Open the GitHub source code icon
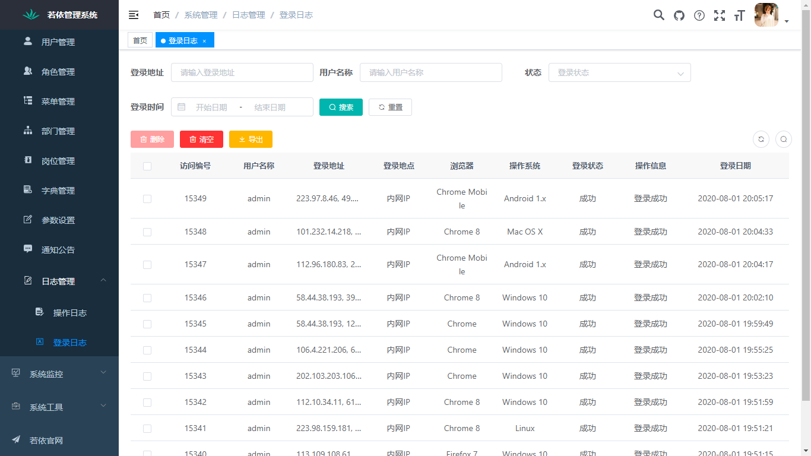The width and height of the screenshot is (811, 456). 679,15
